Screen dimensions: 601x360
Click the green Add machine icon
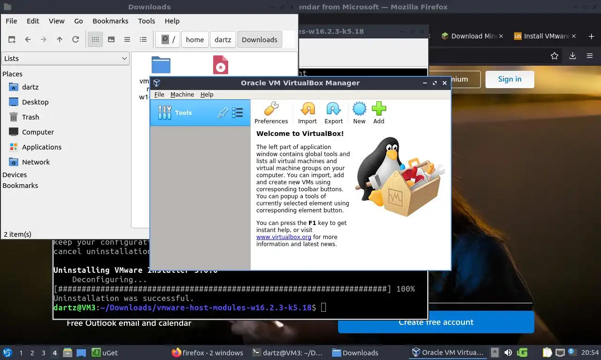[x=379, y=113]
